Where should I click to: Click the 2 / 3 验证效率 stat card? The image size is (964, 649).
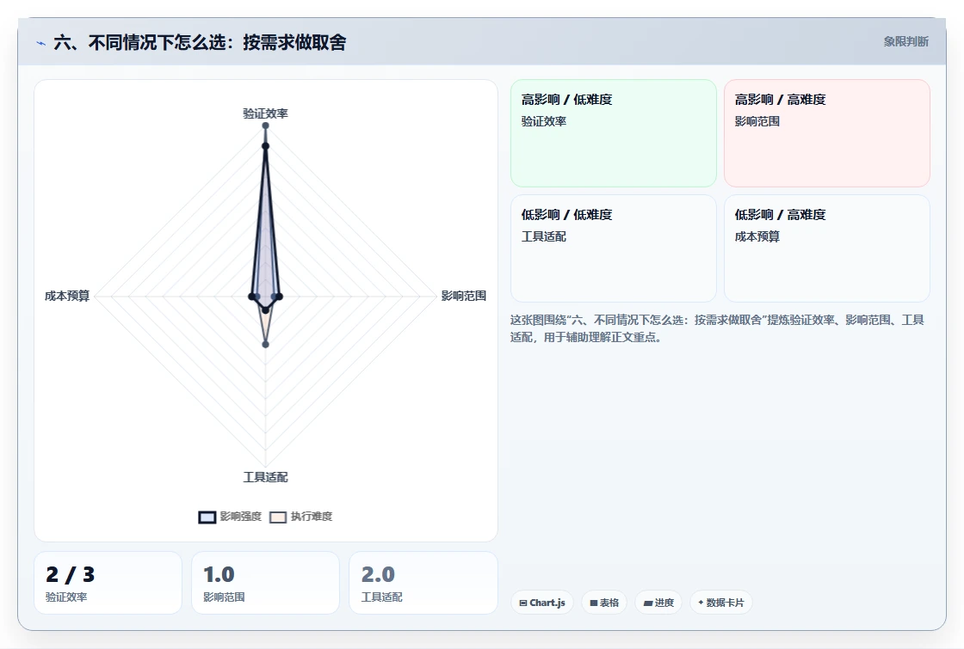point(108,583)
